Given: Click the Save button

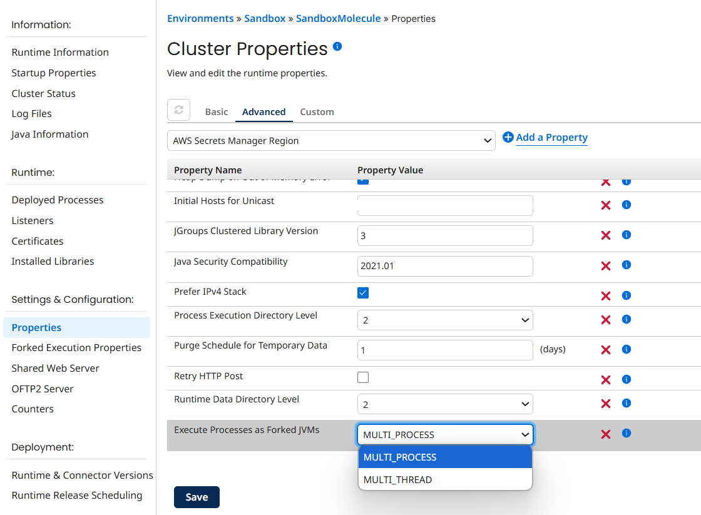Looking at the screenshot, I should [x=197, y=497].
